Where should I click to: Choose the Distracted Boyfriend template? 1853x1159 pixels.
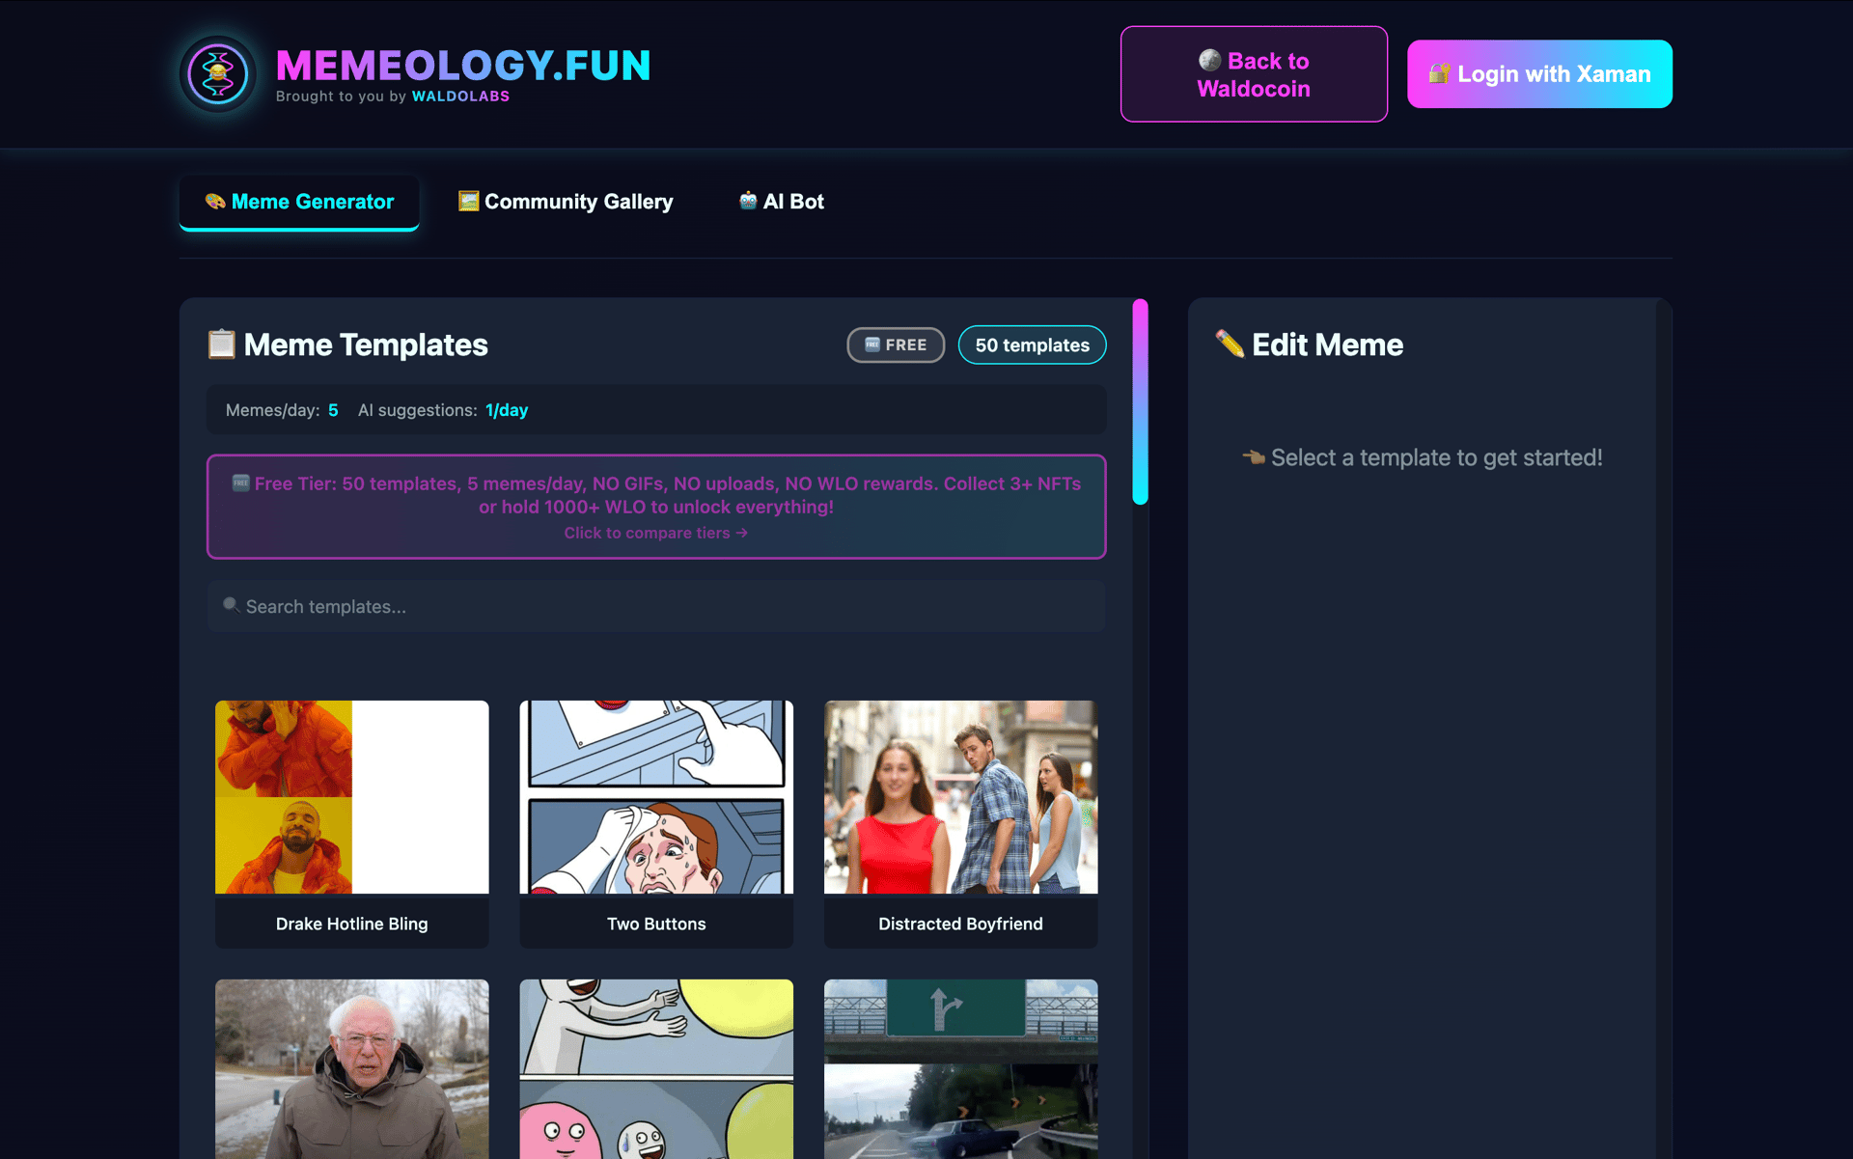960,823
